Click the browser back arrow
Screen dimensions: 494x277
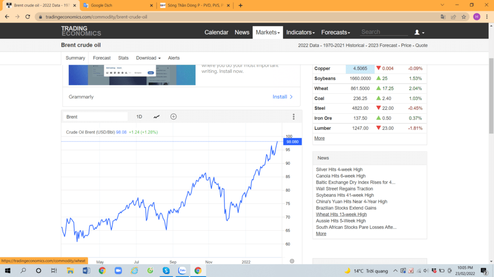tap(7, 16)
